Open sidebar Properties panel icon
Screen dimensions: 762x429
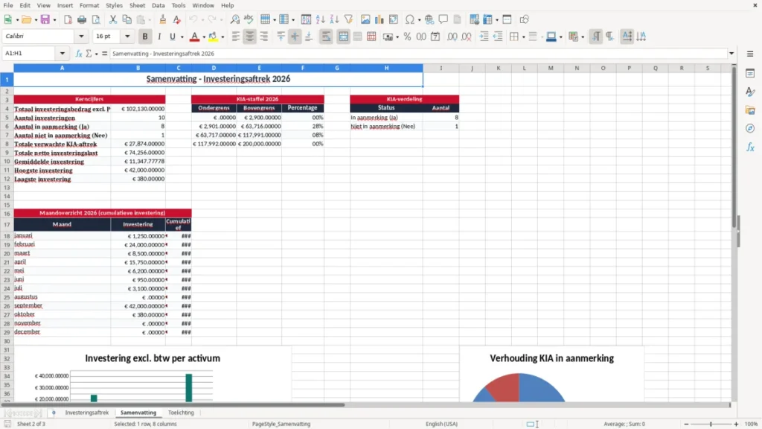750,73
